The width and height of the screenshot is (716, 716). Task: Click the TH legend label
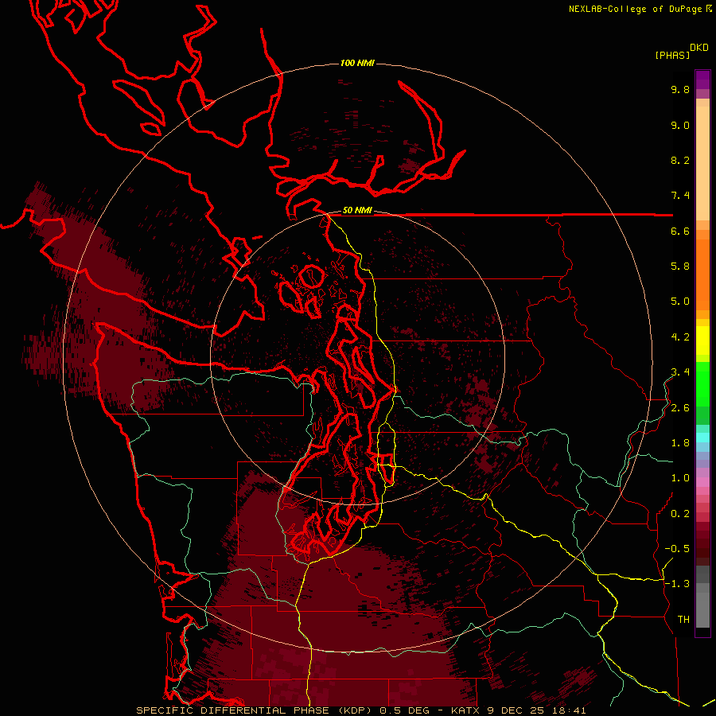[683, 619]
